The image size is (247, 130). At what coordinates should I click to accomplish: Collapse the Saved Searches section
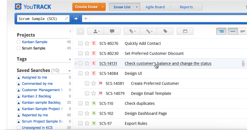pos(70,71)
